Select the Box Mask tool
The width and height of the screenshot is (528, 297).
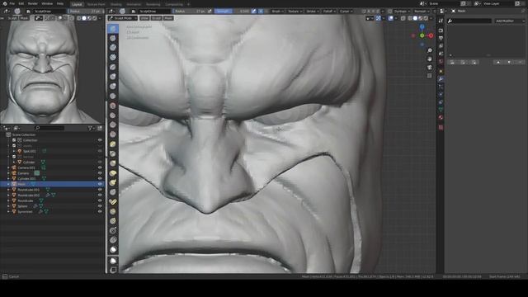click(113, 261)
